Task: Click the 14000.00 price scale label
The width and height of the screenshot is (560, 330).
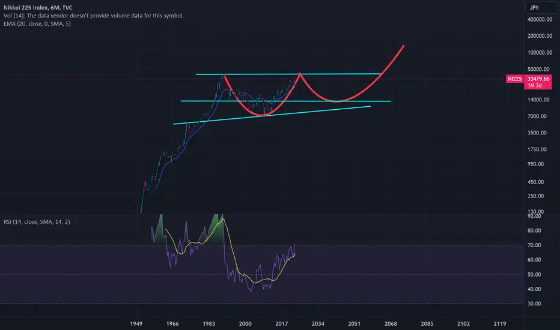Action: (538, 100)
